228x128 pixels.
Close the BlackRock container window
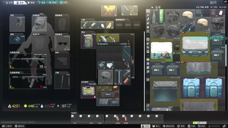[129, 44]
